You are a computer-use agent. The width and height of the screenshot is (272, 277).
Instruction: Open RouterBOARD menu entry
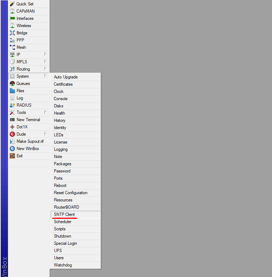75,208
